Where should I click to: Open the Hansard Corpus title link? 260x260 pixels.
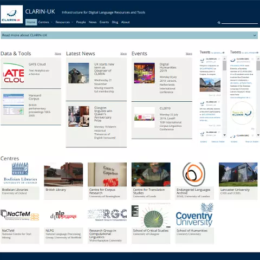(x=35, y=97)
